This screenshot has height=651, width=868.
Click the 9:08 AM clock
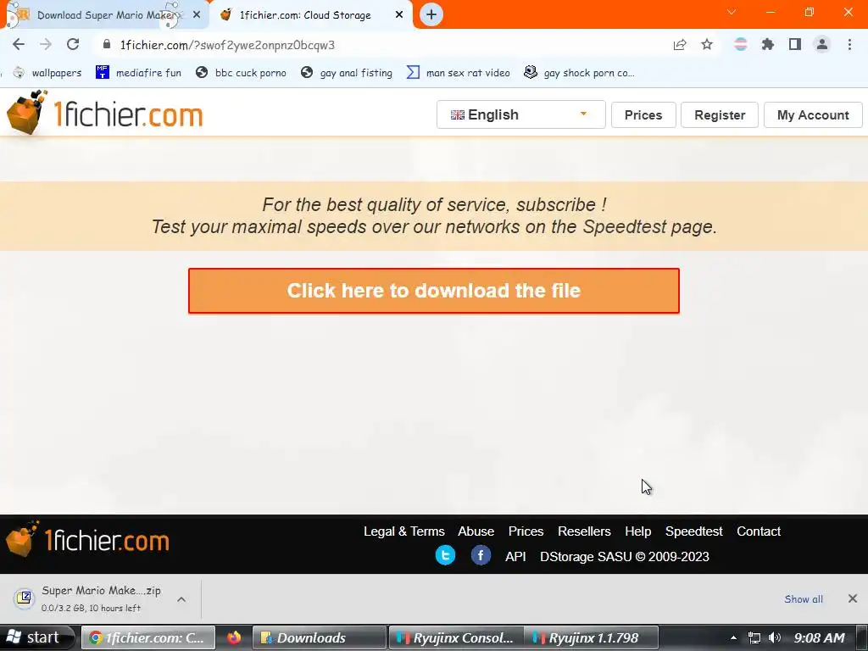(x=820, y=637)
